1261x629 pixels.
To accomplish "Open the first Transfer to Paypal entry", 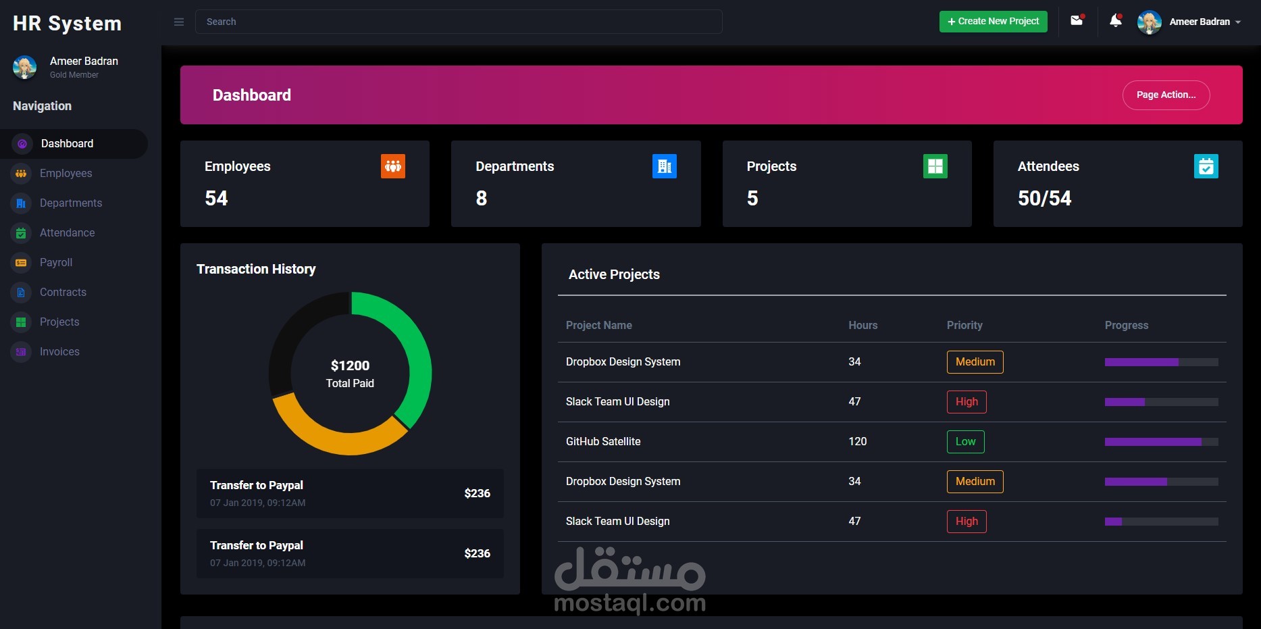I will [350, 494].
